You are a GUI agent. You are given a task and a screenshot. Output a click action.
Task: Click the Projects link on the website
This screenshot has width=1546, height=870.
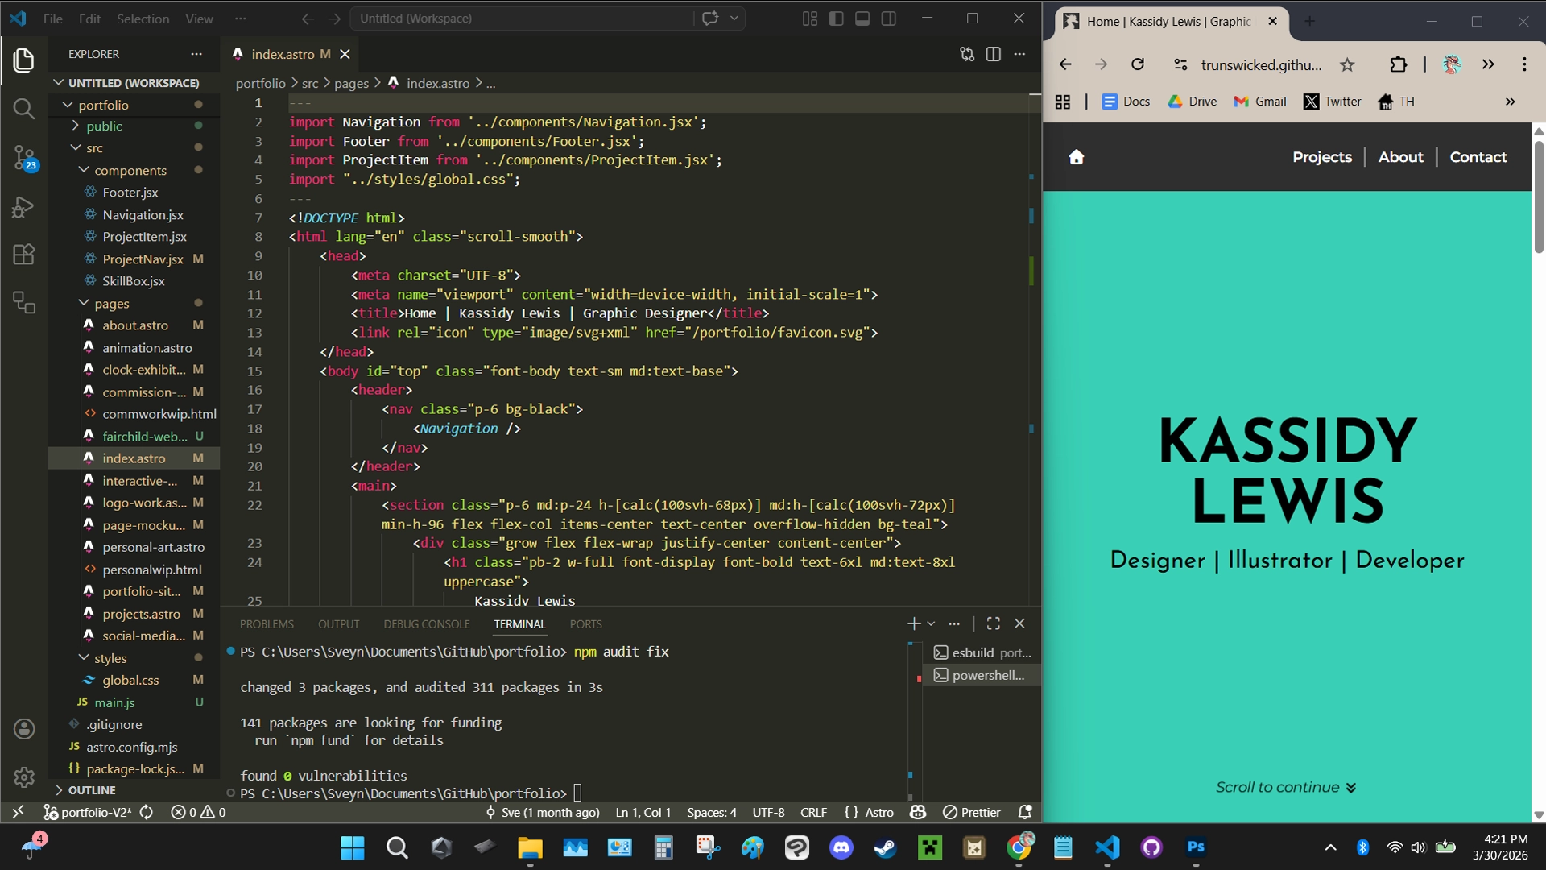click(1321, 156)
